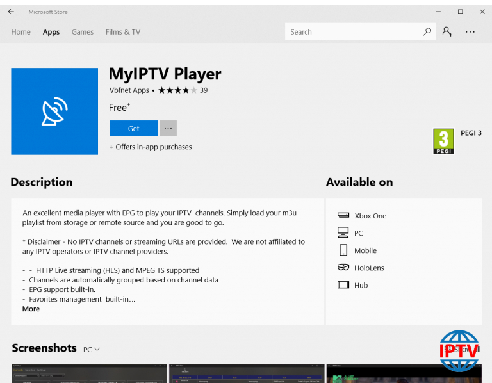Minimize the Microsoft Store window
The height and width of the screenshot is (383, 492).
click(438, 12)
